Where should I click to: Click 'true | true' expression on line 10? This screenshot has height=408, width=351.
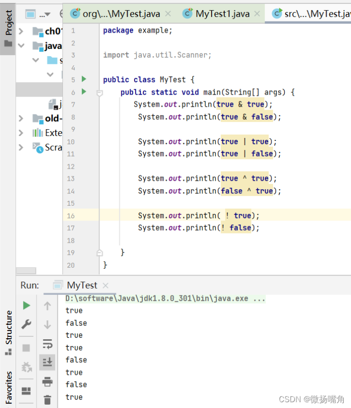coord(245,141)
